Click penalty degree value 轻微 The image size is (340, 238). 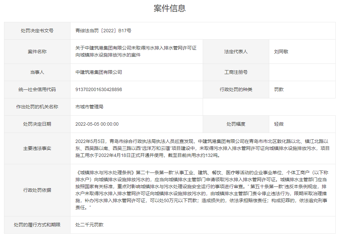pos(279,124)
